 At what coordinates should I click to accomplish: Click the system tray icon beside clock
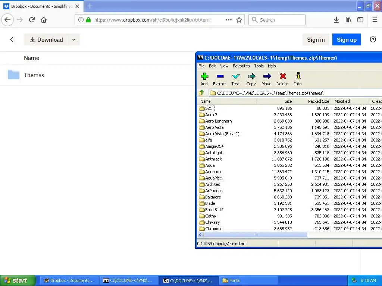point(354,280)
